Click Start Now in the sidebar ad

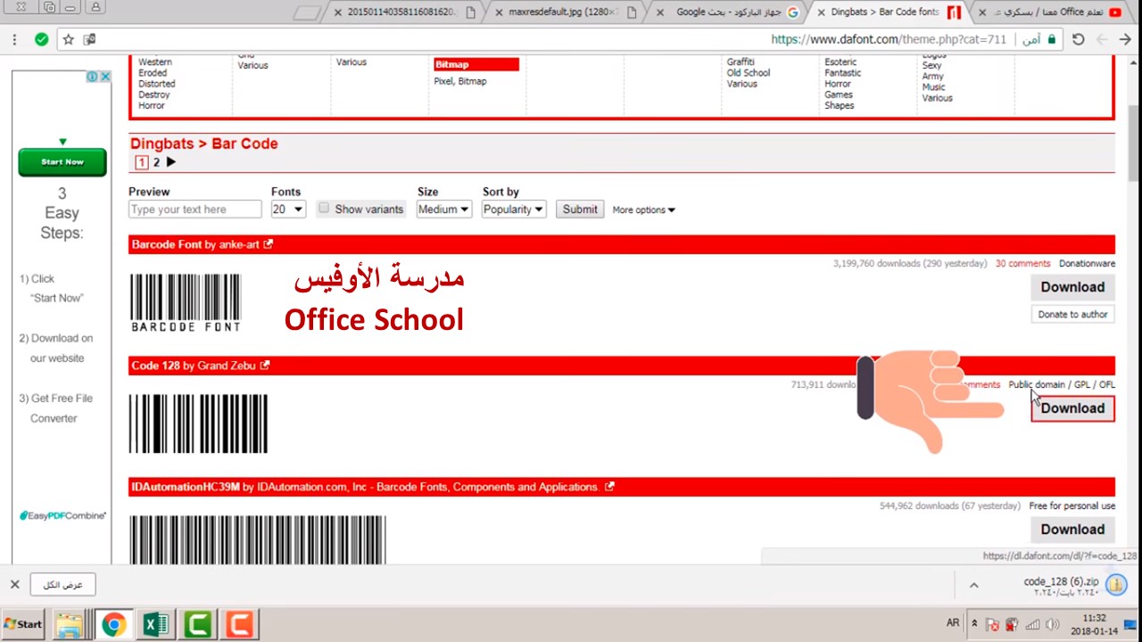coord(62,162)
